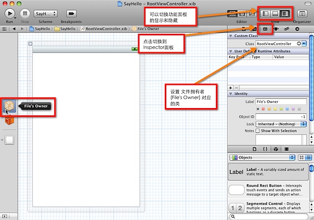Toggle the bottom debug area
The width and height of the screenshot is (314, 220).
(x=275, y=14)
